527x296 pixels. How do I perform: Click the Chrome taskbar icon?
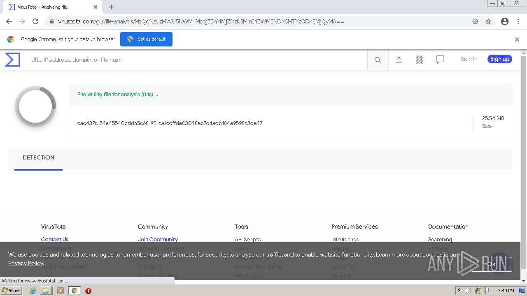(x=74, y=291)
